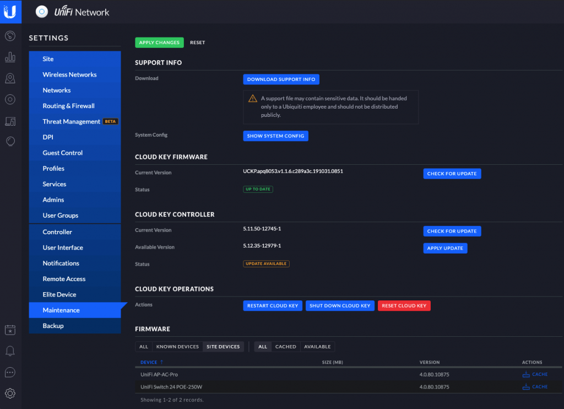This screenshot has height=409, width=564.
Task: Open the Clients icon in sidebar
Action: tap(10, 121)
